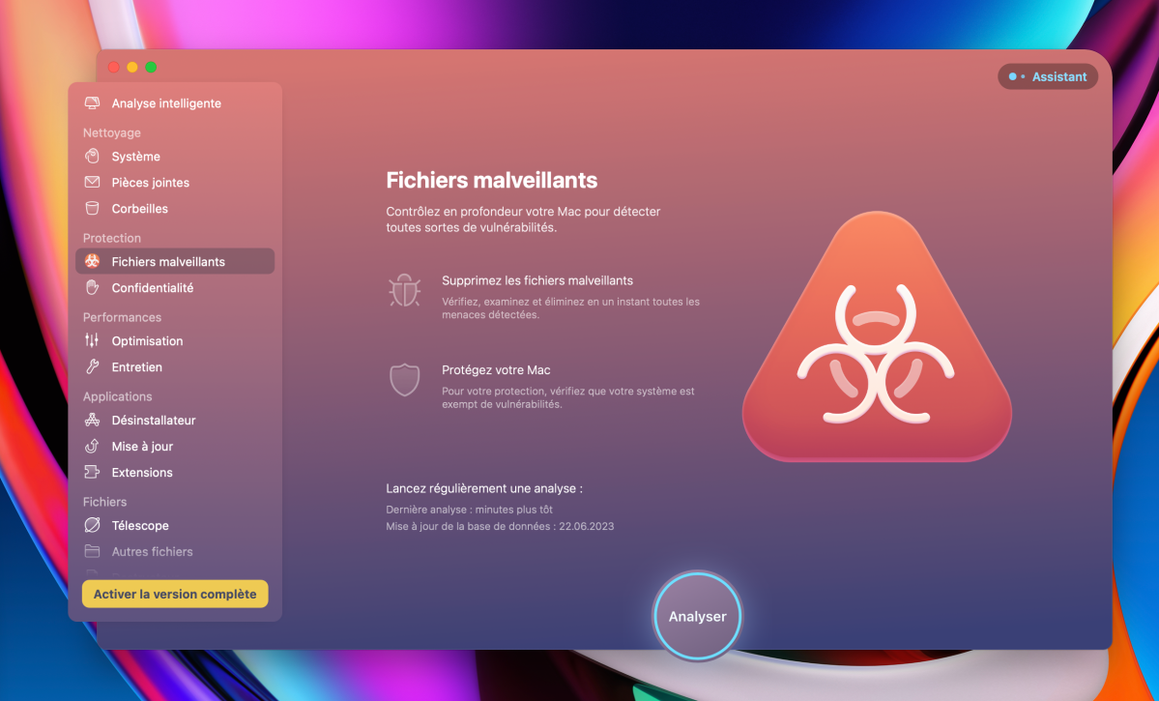Click the Entretien wrench icon

93,366
